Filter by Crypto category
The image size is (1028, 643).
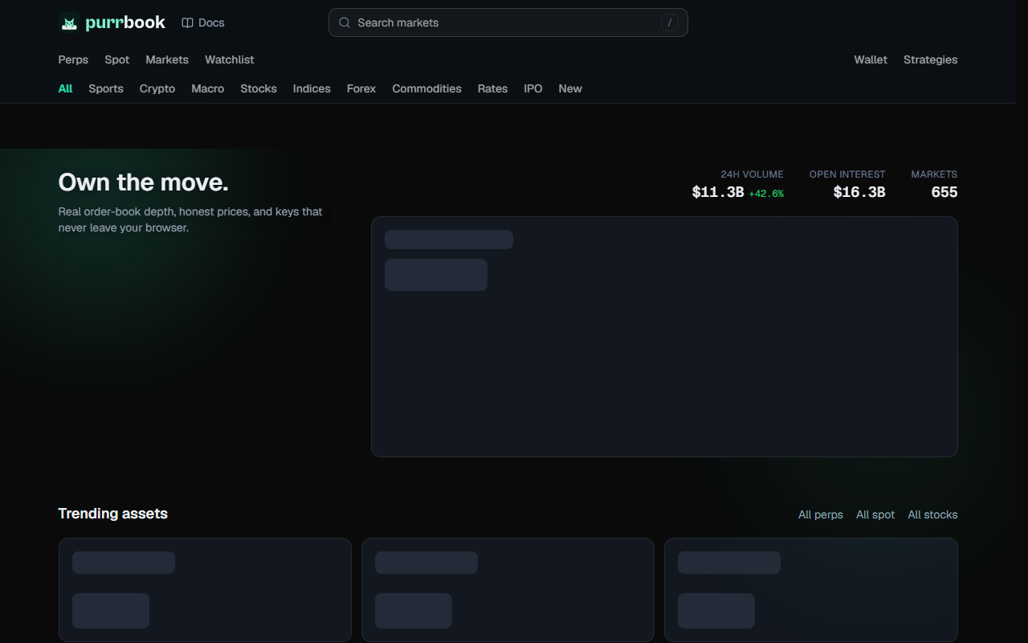tap(157, 88)
